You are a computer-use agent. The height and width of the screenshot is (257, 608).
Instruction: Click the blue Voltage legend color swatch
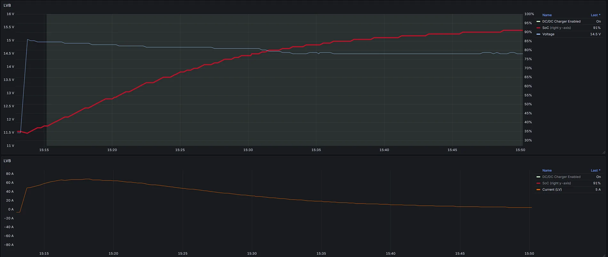[538, 34]
